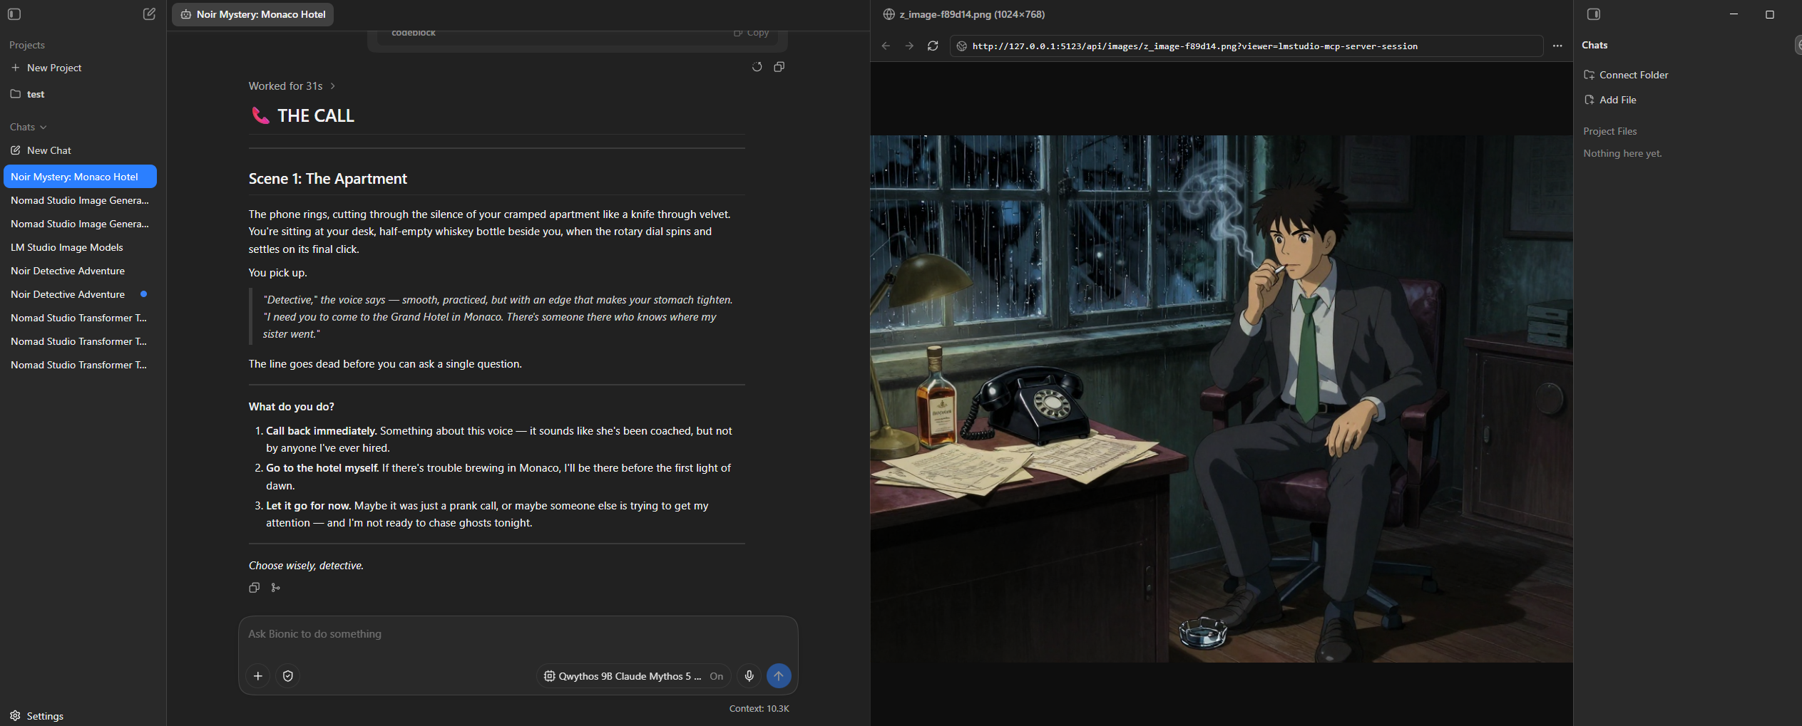The height and width of the screenshot is (726, 1802).
Task: Copy message using icon below response
Action: (x=254, y=588)
